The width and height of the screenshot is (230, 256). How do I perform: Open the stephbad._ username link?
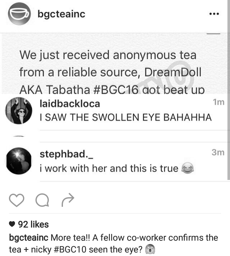66,154
